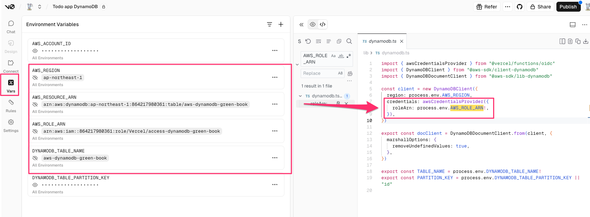This screenshot has width=590, height=217.
Task: Hide the AWS_REGION value using eye icon
Action: click(x=35, y=78)
